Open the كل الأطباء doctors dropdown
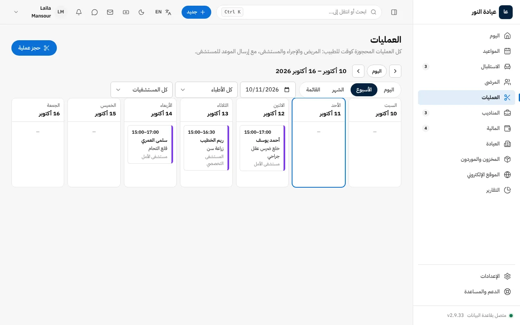Image resolution: width=520 pixels, height=325 pixels. pyautogui.click(x=206, y=90)
